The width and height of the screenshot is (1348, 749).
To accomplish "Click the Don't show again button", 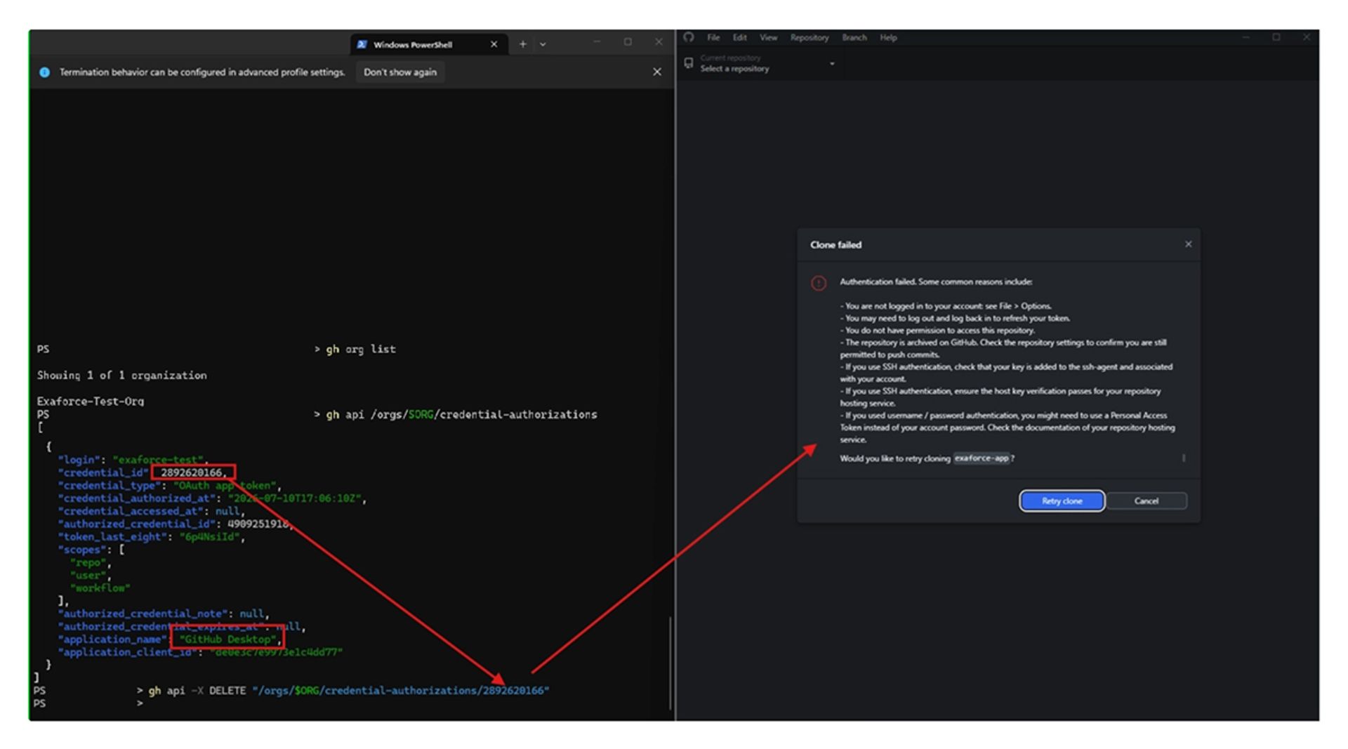I will coord(400,72).
